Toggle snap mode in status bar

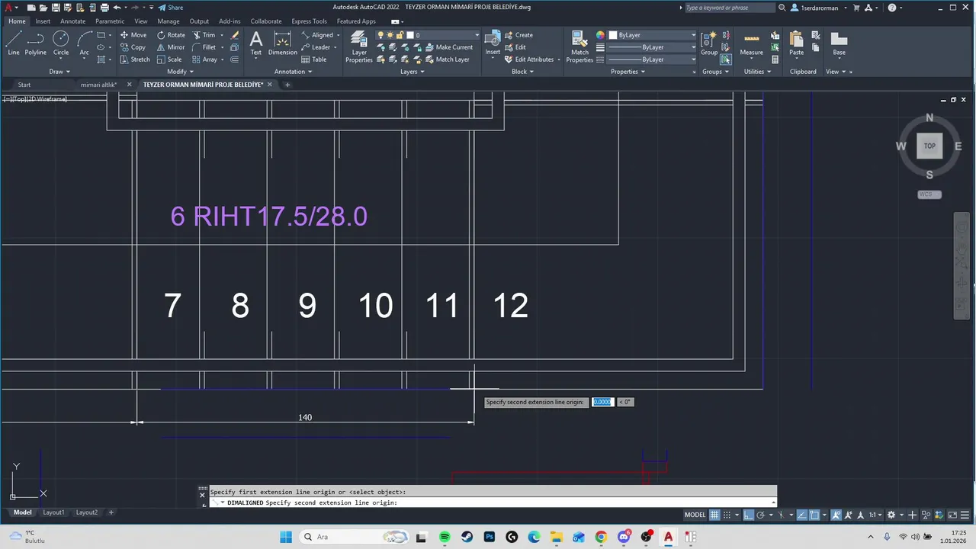click(728, 515)
